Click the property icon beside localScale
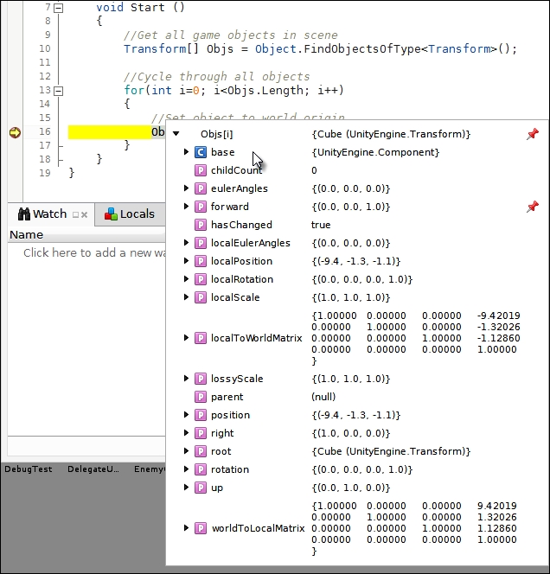The image size is (550, 574). (201, 297)
